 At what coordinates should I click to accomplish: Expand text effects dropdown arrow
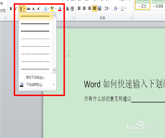click(48, 9)
